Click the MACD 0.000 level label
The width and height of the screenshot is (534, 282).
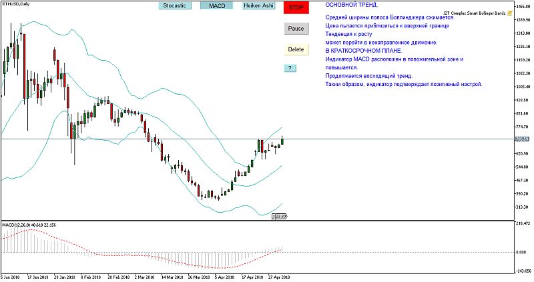click(x=521, y=253)
